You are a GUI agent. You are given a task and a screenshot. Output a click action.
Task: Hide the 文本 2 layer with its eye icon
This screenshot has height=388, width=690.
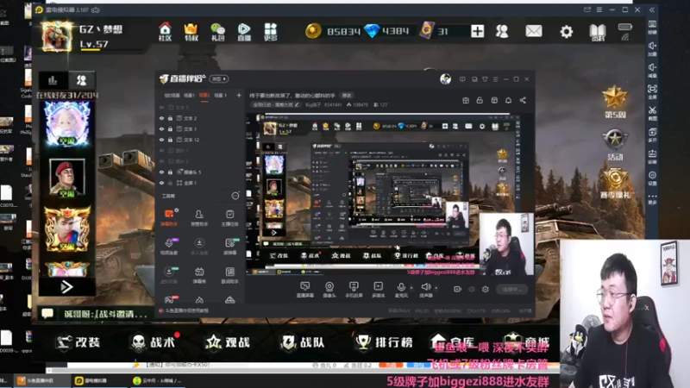pos(161,118)
